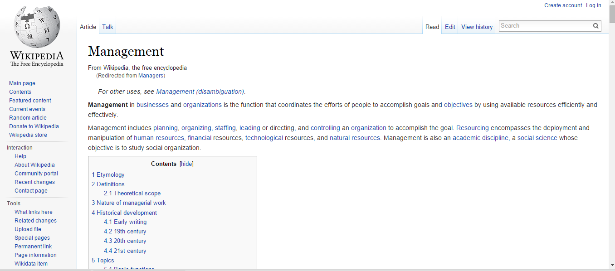Select the Read tab
This screenshot has width=615, height=271.
tap(432, 27)
